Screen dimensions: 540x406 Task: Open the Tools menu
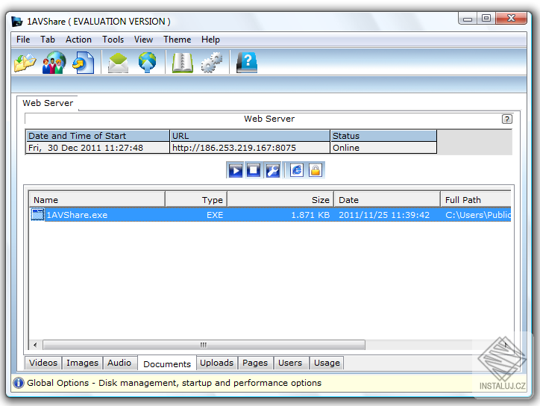(113, 40)
